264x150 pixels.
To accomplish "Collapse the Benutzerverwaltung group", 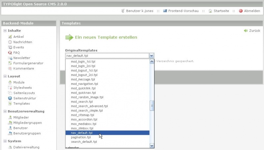I will click(5, 111).
